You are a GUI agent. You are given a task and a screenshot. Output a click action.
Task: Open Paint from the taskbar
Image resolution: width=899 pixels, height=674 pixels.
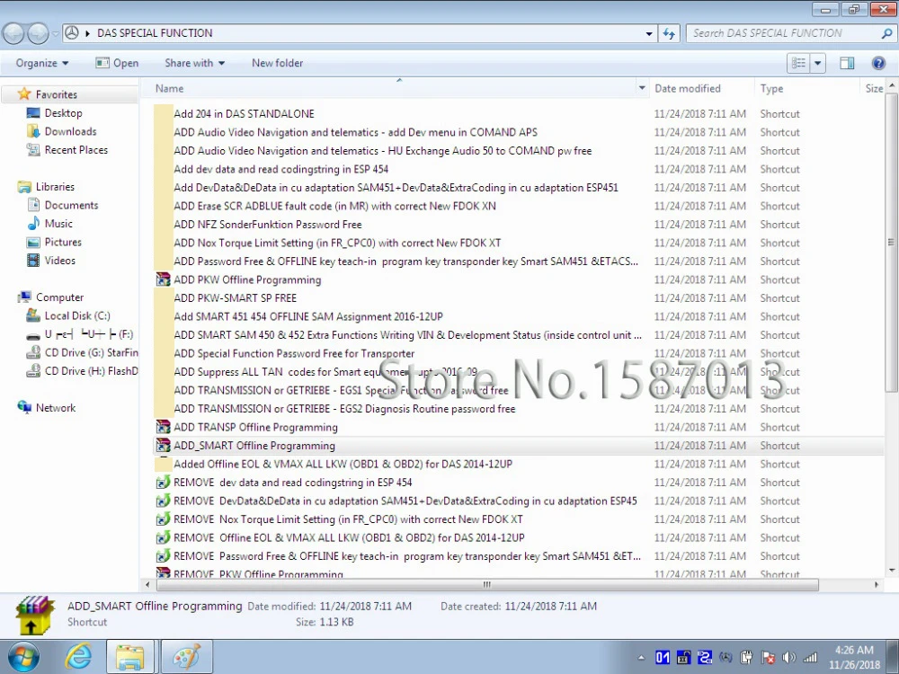tap(187, 657)
